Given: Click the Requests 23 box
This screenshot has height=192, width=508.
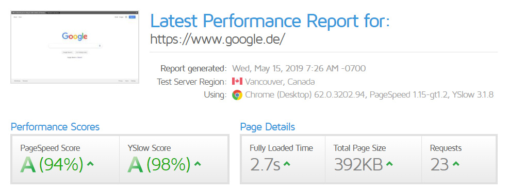Looking at the screenshot, I should [458, 160].
